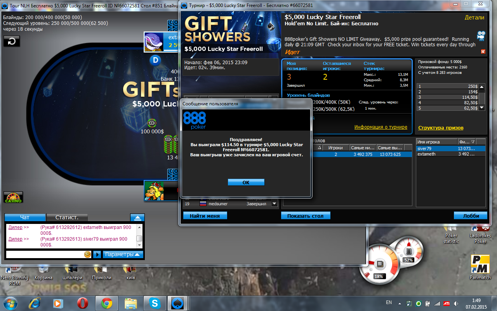The height and width of the screenshot is (311, 497).
Task: Sort by 'Фи…' chips column header
Action: [467, 142]
